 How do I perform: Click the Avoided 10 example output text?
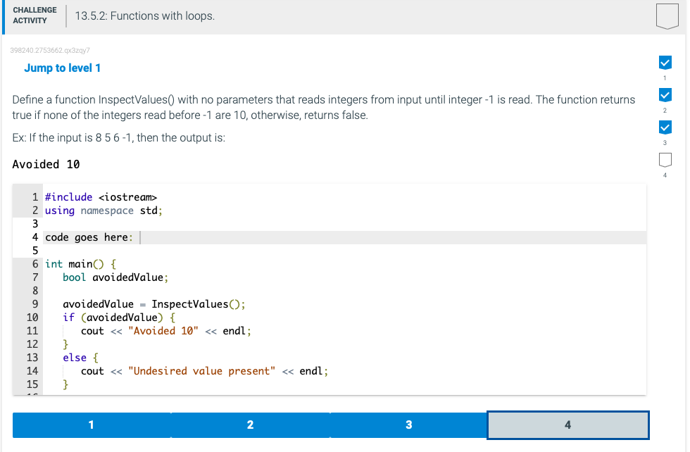[x=44, y=164]
